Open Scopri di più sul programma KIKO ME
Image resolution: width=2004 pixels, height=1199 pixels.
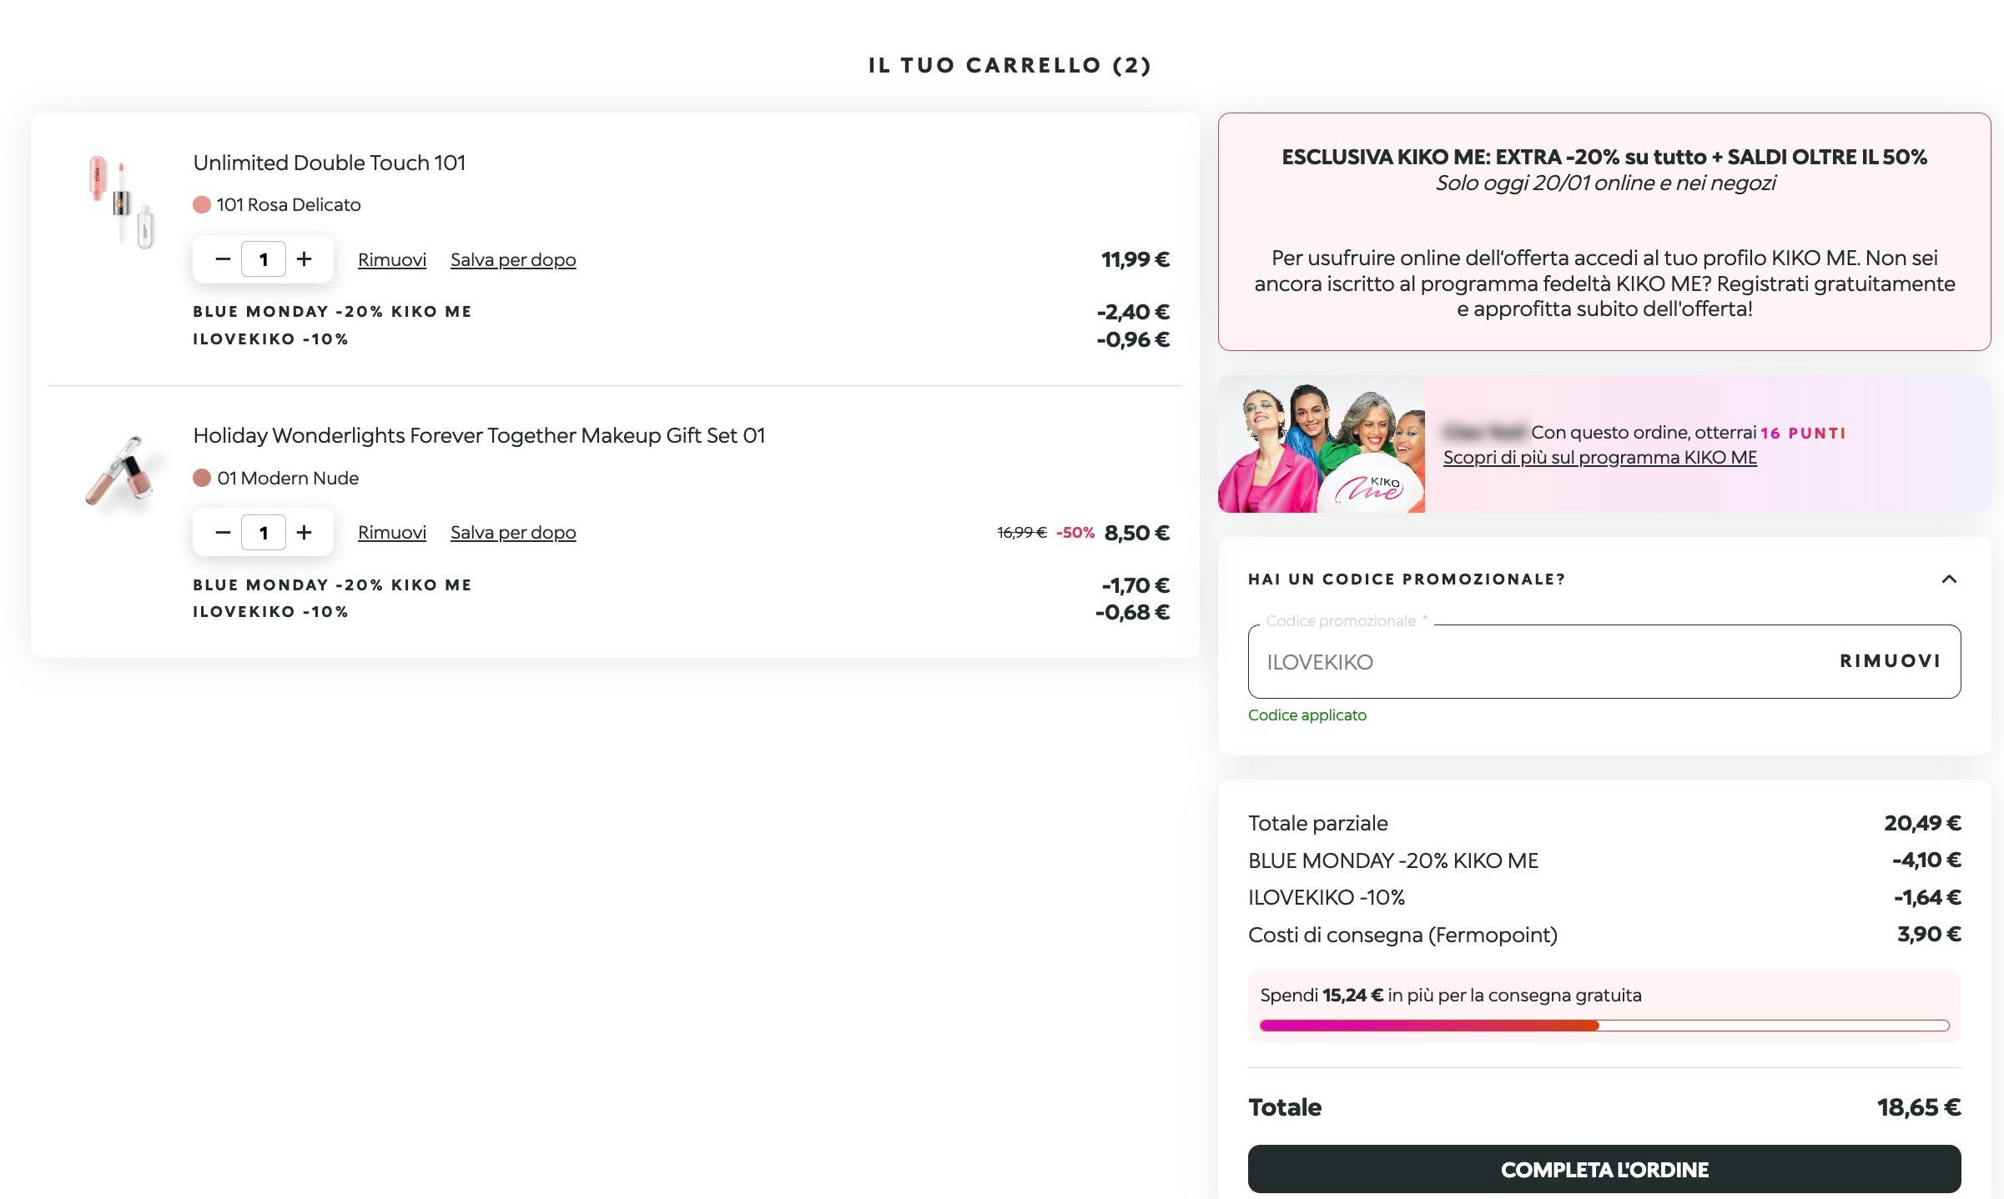1600,458
